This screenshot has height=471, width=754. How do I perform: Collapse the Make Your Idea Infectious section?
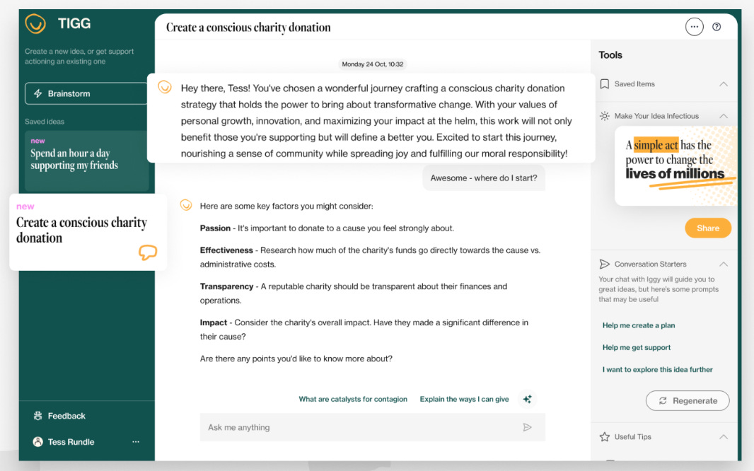pos(723,116)
